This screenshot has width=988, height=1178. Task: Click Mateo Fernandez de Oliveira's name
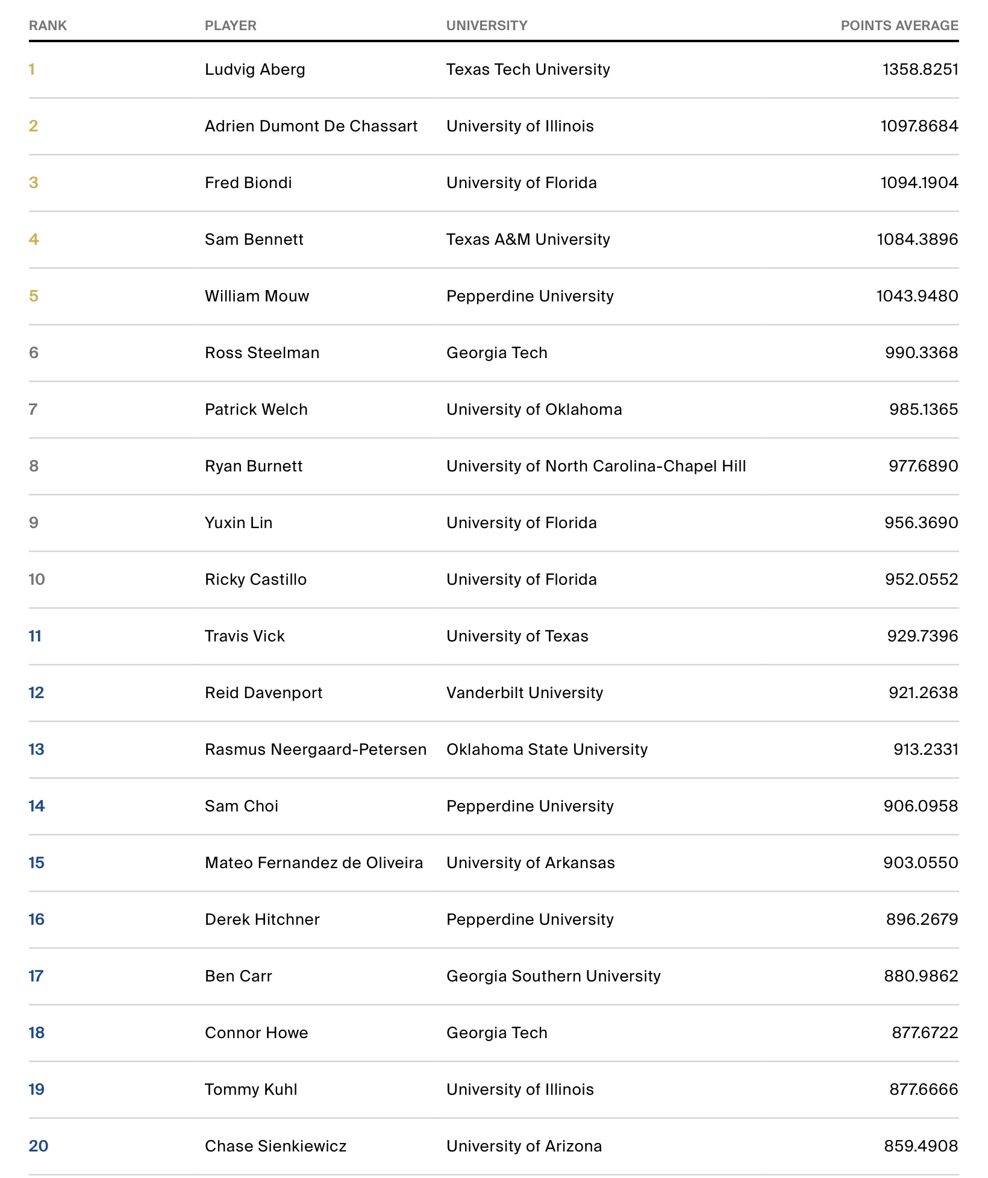point(313,863)
